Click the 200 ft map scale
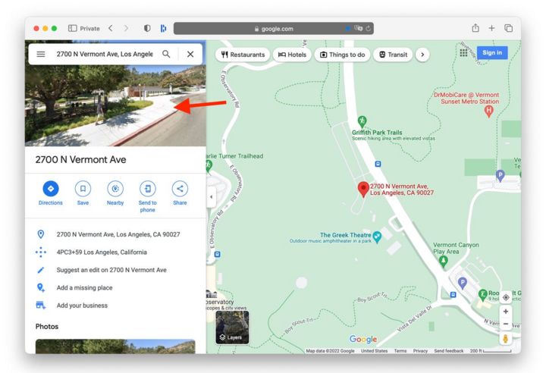Screen dimensions: 546x373 point(490,351)
